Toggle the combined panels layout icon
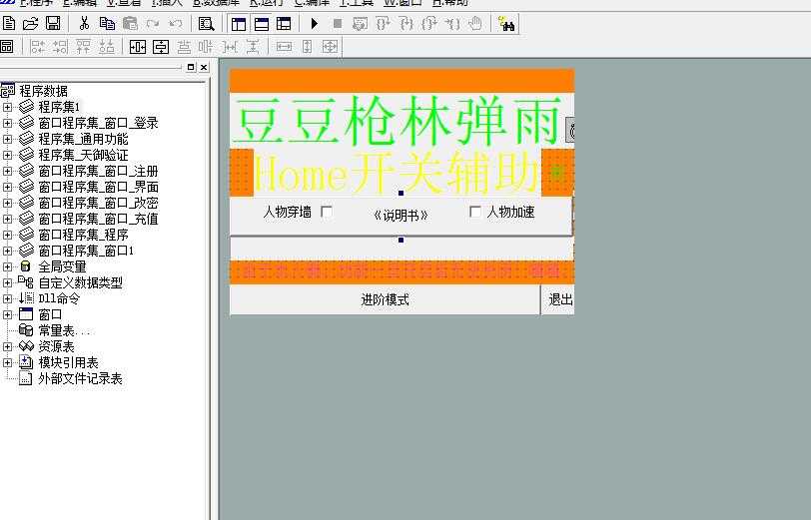 click(284, 24)
